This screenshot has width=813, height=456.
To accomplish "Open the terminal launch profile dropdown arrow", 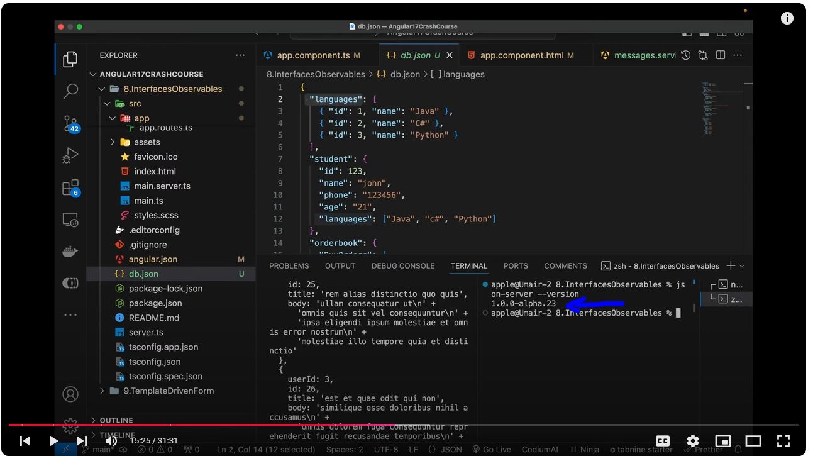I will pyautogui.click(x=742, y=266).
